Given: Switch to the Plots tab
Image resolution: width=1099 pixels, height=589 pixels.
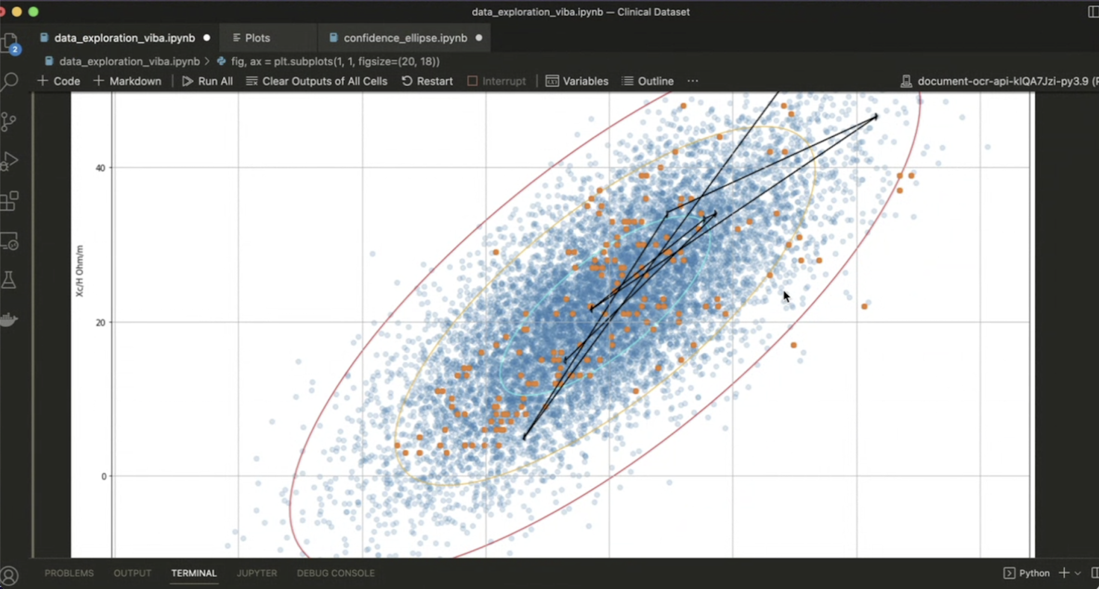Looking at the screenshot, I should click(257, 38).
